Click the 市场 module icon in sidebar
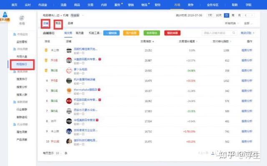Image resolution: width=267 pixels, height=166 pixels. 22,18
